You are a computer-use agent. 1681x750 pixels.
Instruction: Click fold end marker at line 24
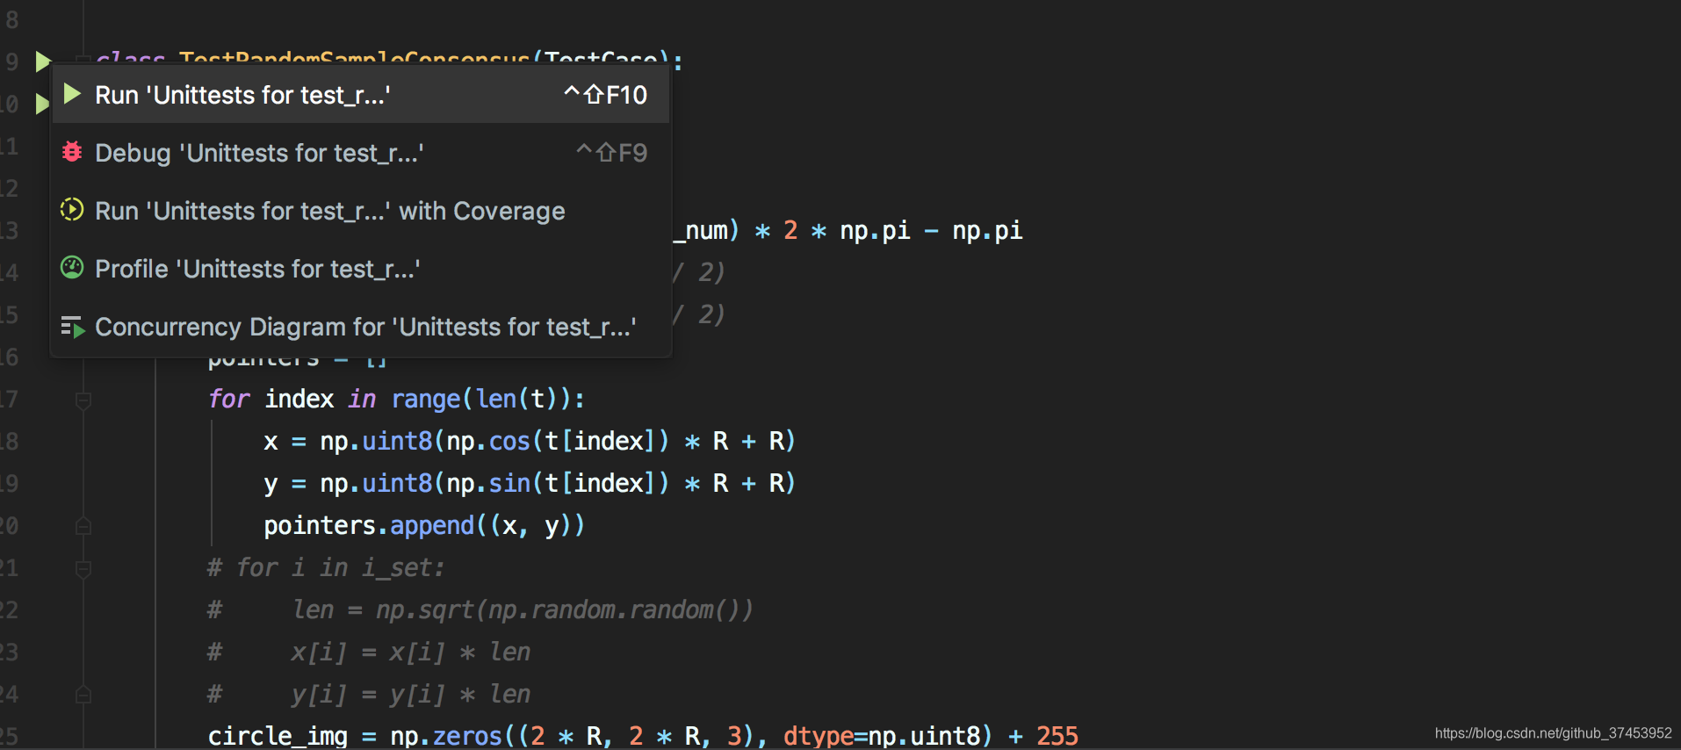point(83,695)
